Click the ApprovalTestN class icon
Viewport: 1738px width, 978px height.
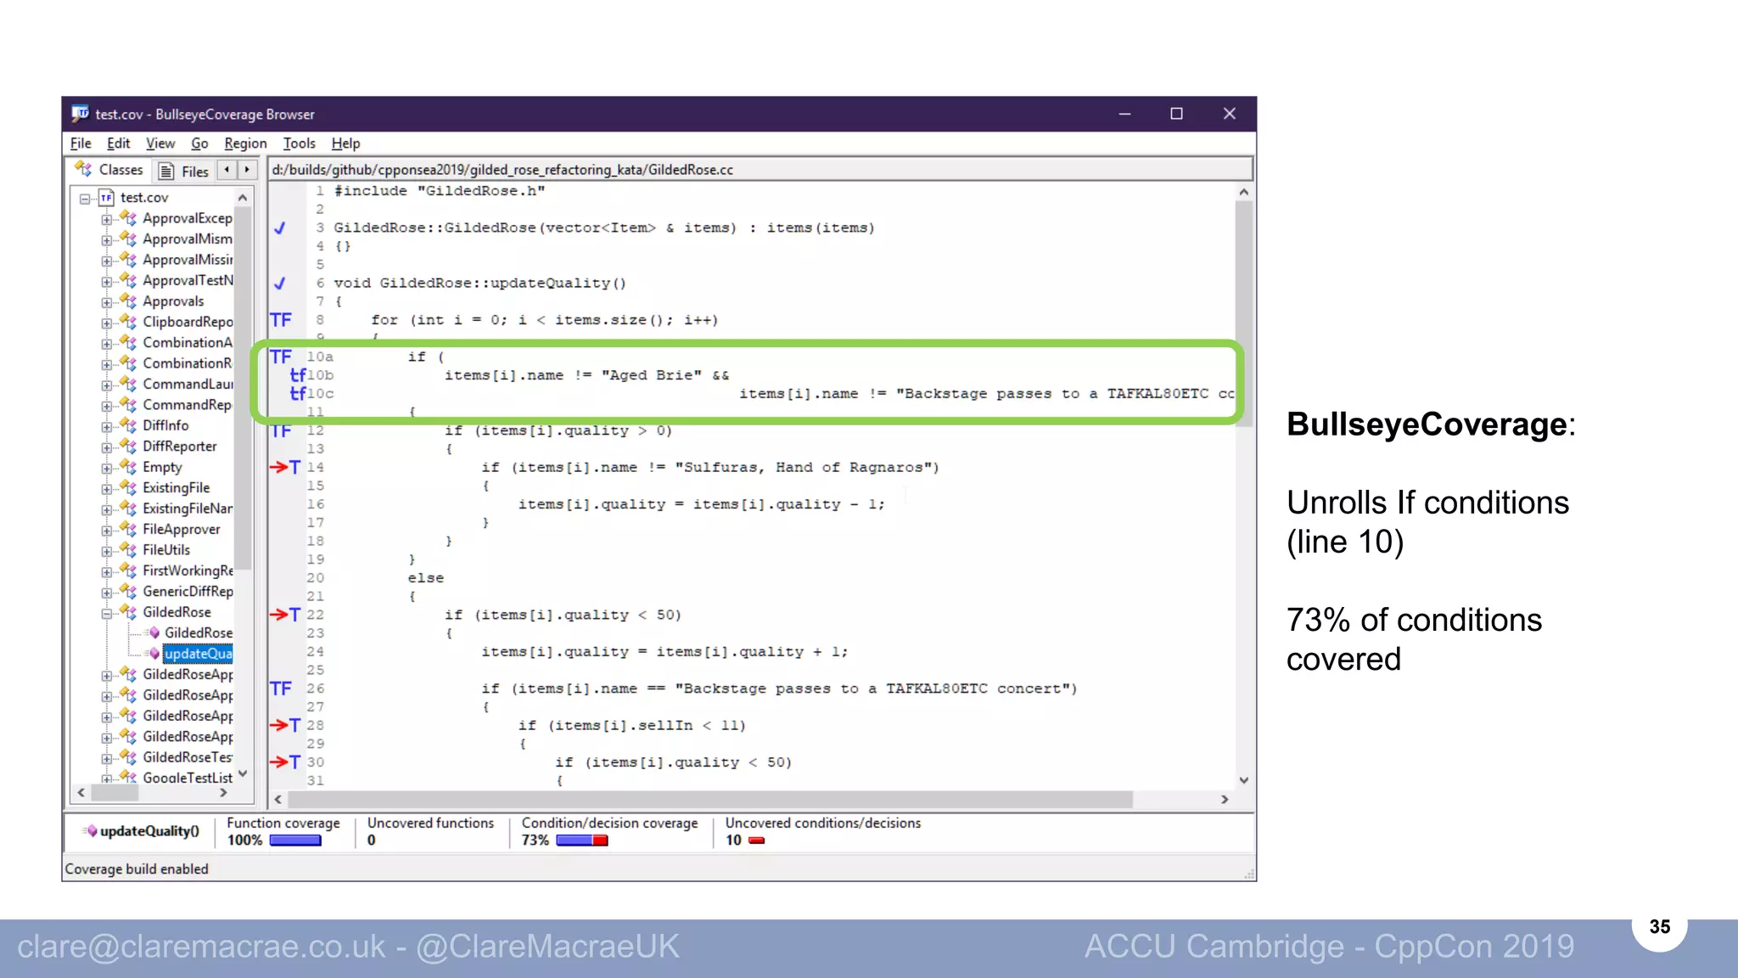pyautogui.click(x=128, y=279)
